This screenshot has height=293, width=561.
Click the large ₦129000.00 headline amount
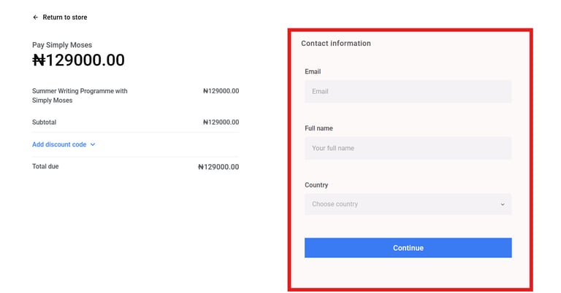click(78, 60)
